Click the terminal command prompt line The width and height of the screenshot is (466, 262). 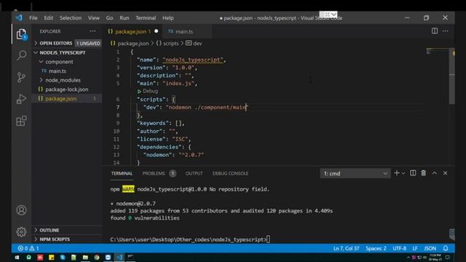pos(190,239)
